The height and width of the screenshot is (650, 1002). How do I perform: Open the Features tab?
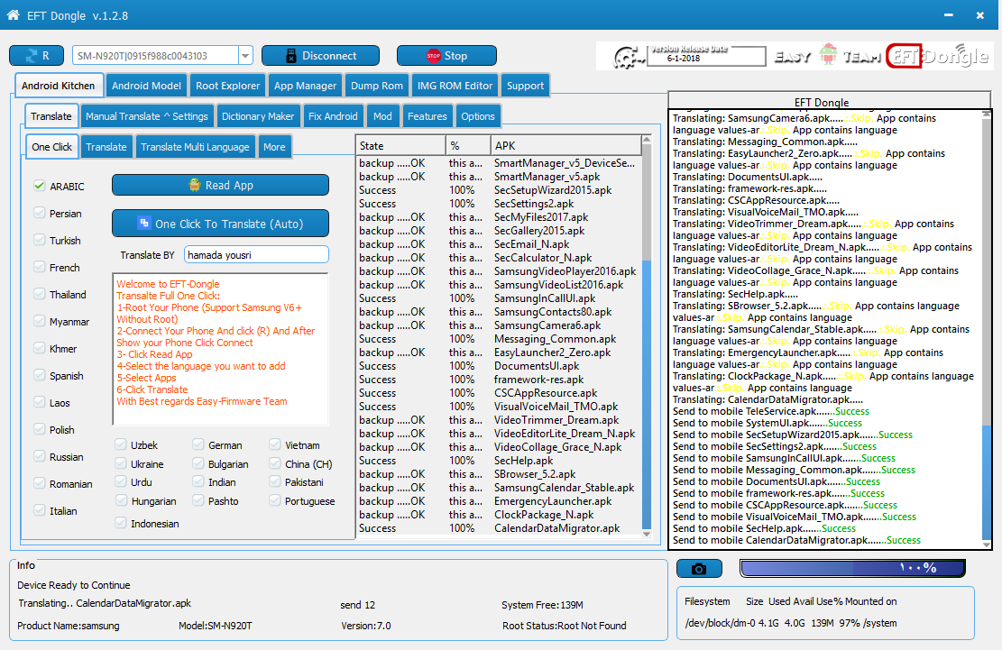tap(427, 116)
